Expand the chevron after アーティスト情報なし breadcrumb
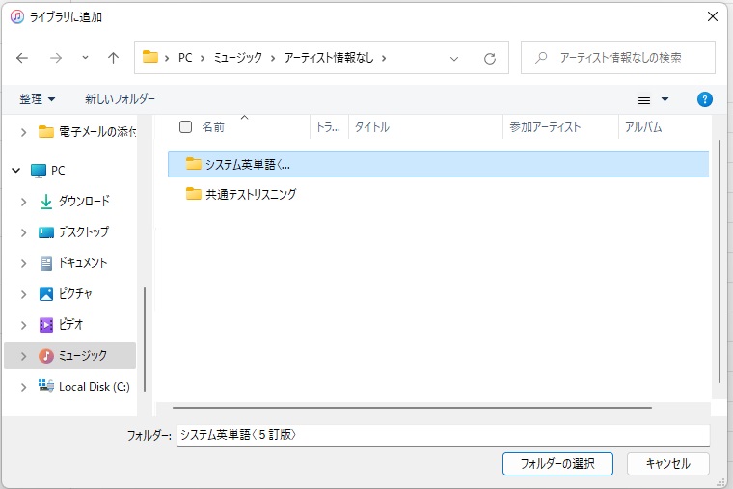Image resolution: width=733 pixels, height=489 pixels. point(384,58)
